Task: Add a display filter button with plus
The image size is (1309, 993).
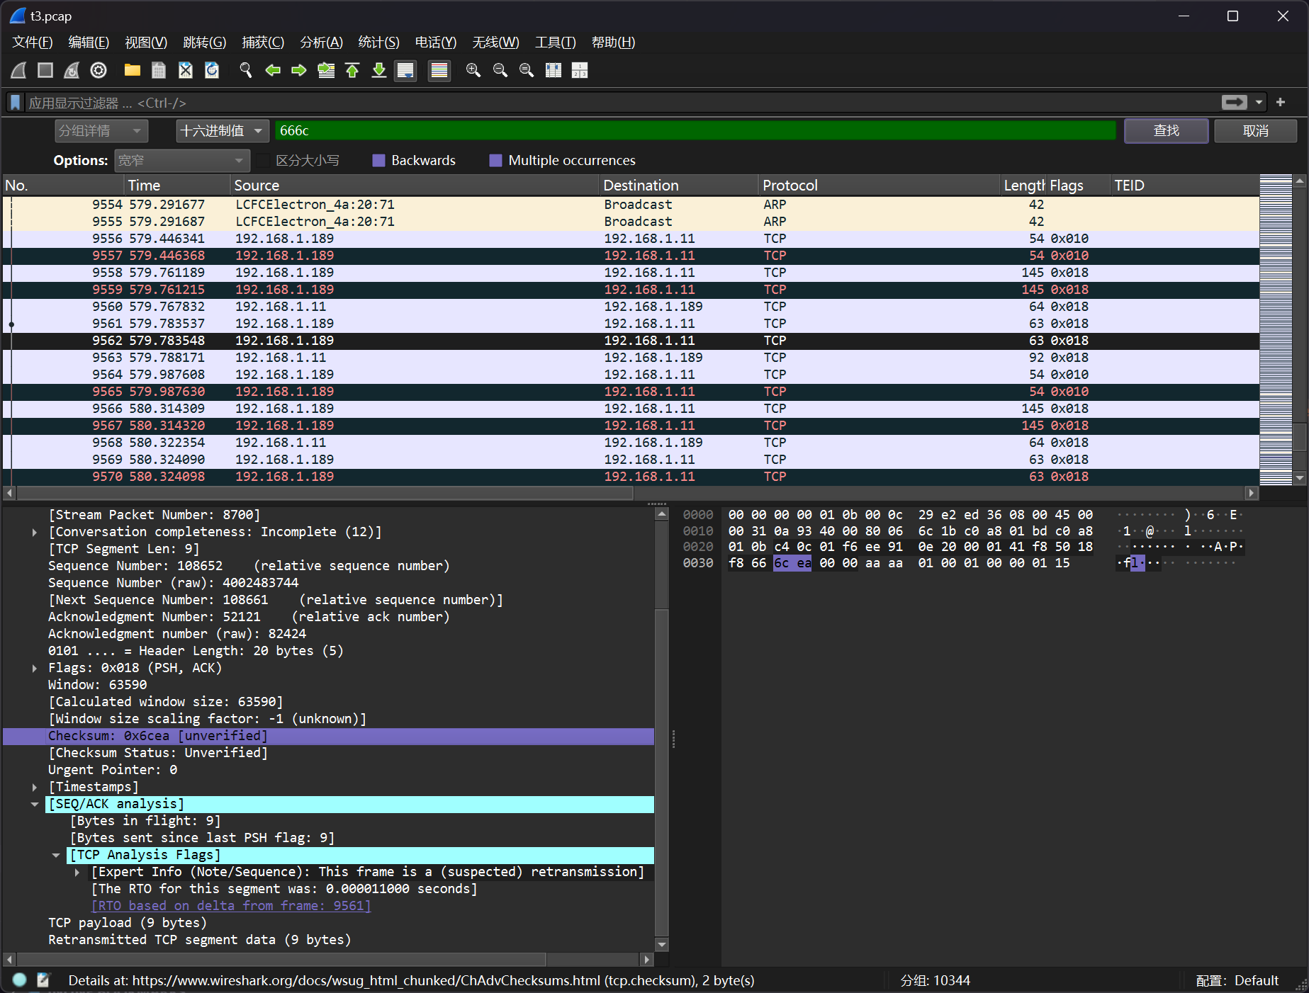Action: (1281, 103)
